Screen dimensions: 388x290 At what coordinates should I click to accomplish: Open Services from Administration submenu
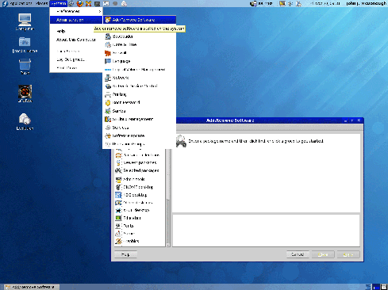pos(139,128)
